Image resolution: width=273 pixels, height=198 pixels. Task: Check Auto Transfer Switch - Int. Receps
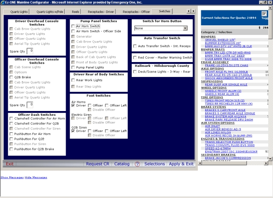coord(135,46)
